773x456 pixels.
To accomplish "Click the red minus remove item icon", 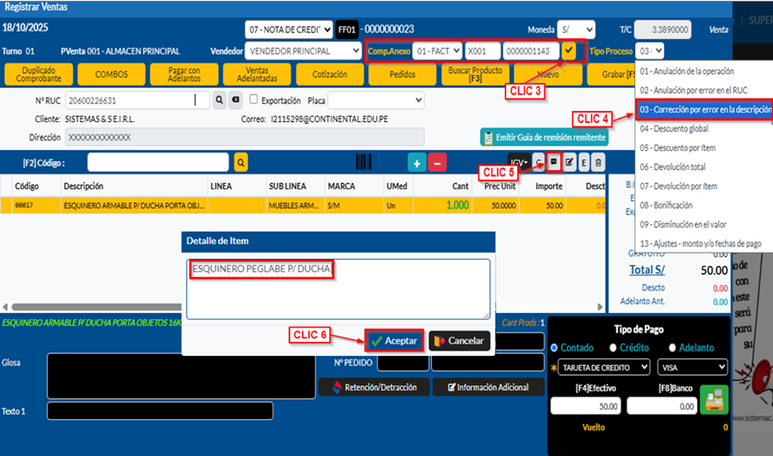I will point(438,161).
